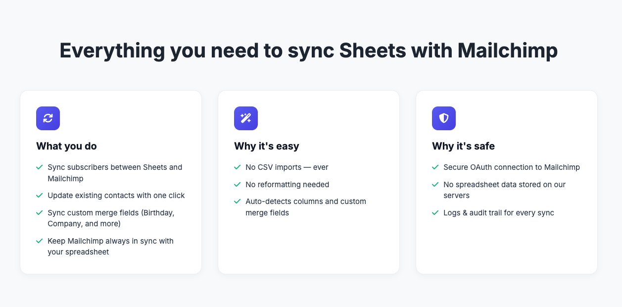Toggle the check on Update existing contacts item
This screenshot has width=622, height=307.
(39, 196)
